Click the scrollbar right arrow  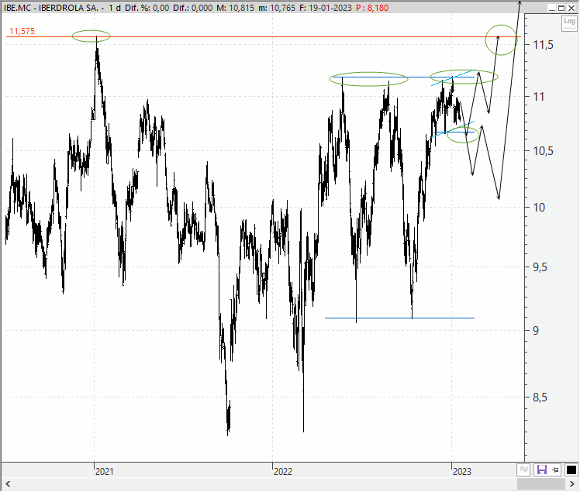click(571, 484)
